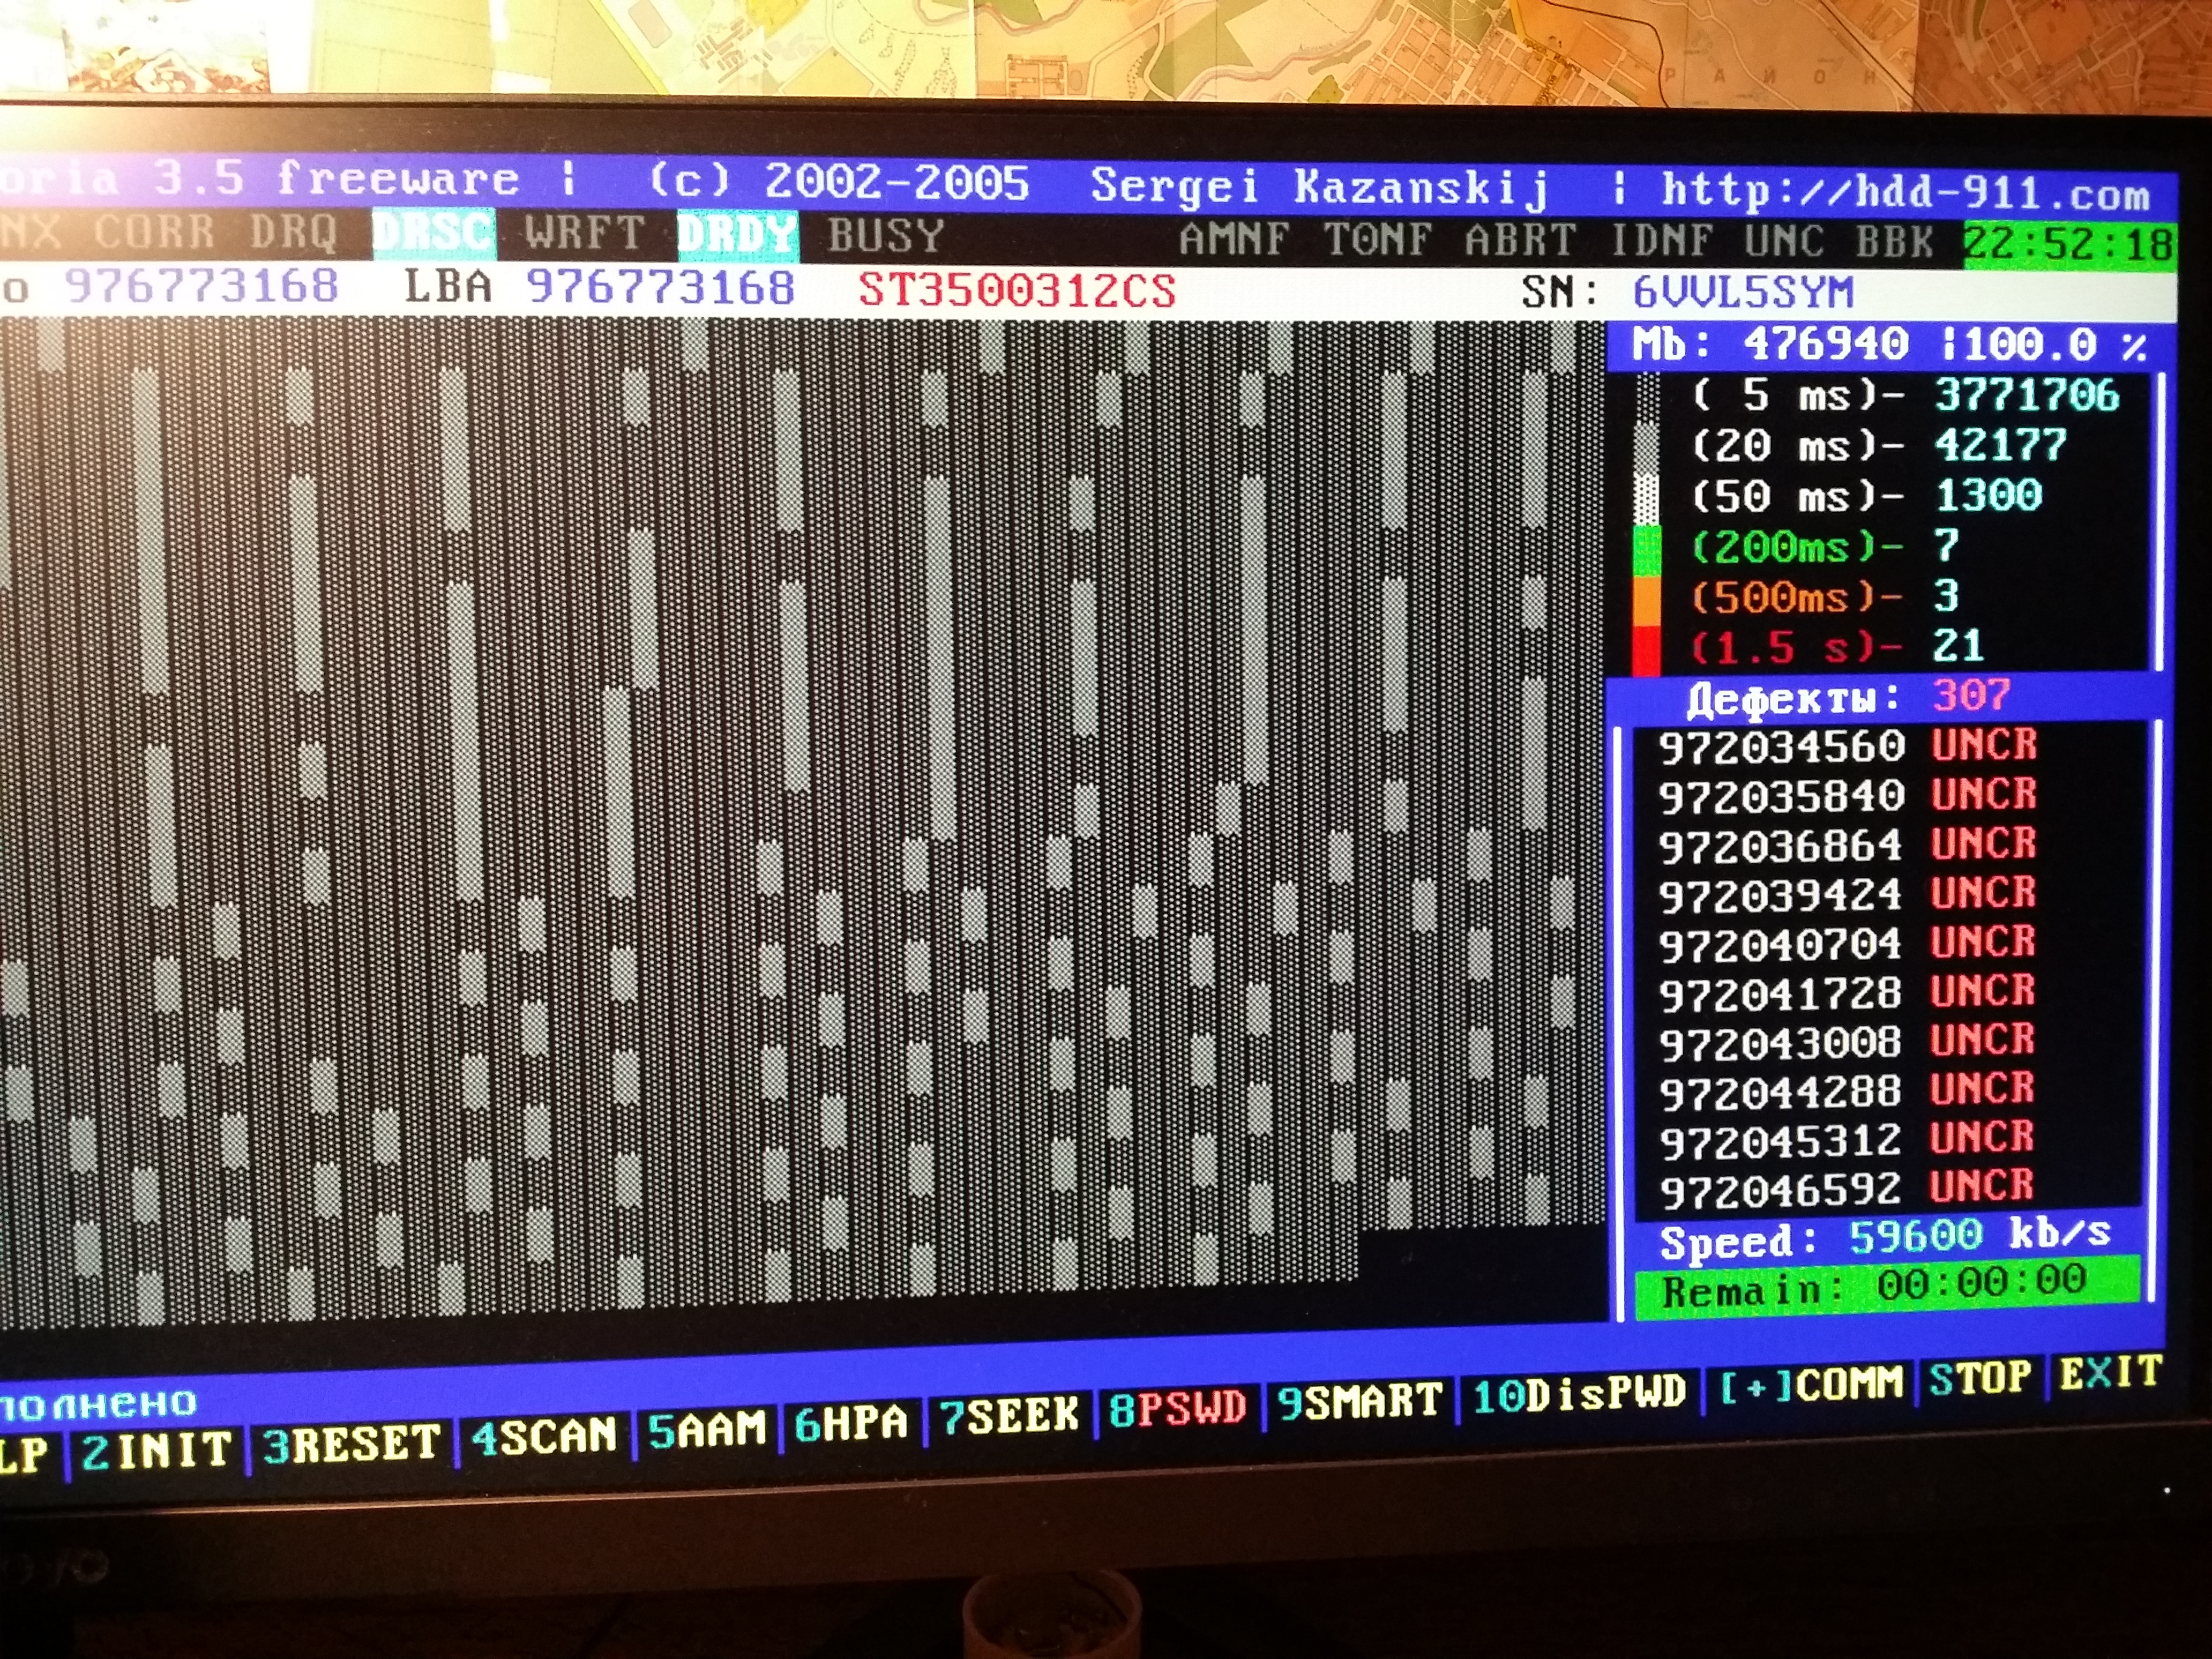Open the 5AAM acoustic management option
The height and width of the screenshot is (1659, 2212).
(706, 1430)
